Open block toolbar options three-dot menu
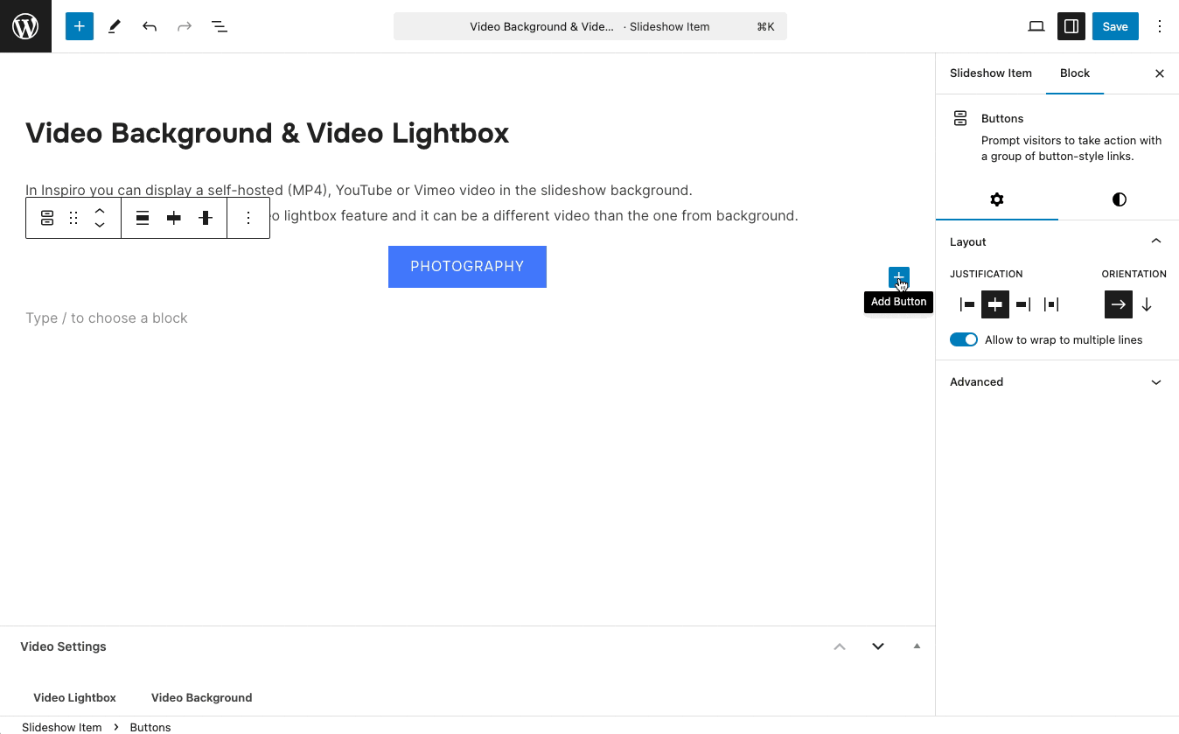 point(248,218)
